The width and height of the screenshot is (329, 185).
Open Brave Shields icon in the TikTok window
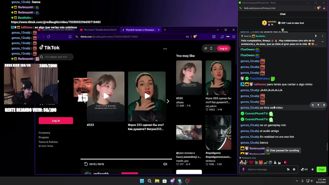pos(195,37)
